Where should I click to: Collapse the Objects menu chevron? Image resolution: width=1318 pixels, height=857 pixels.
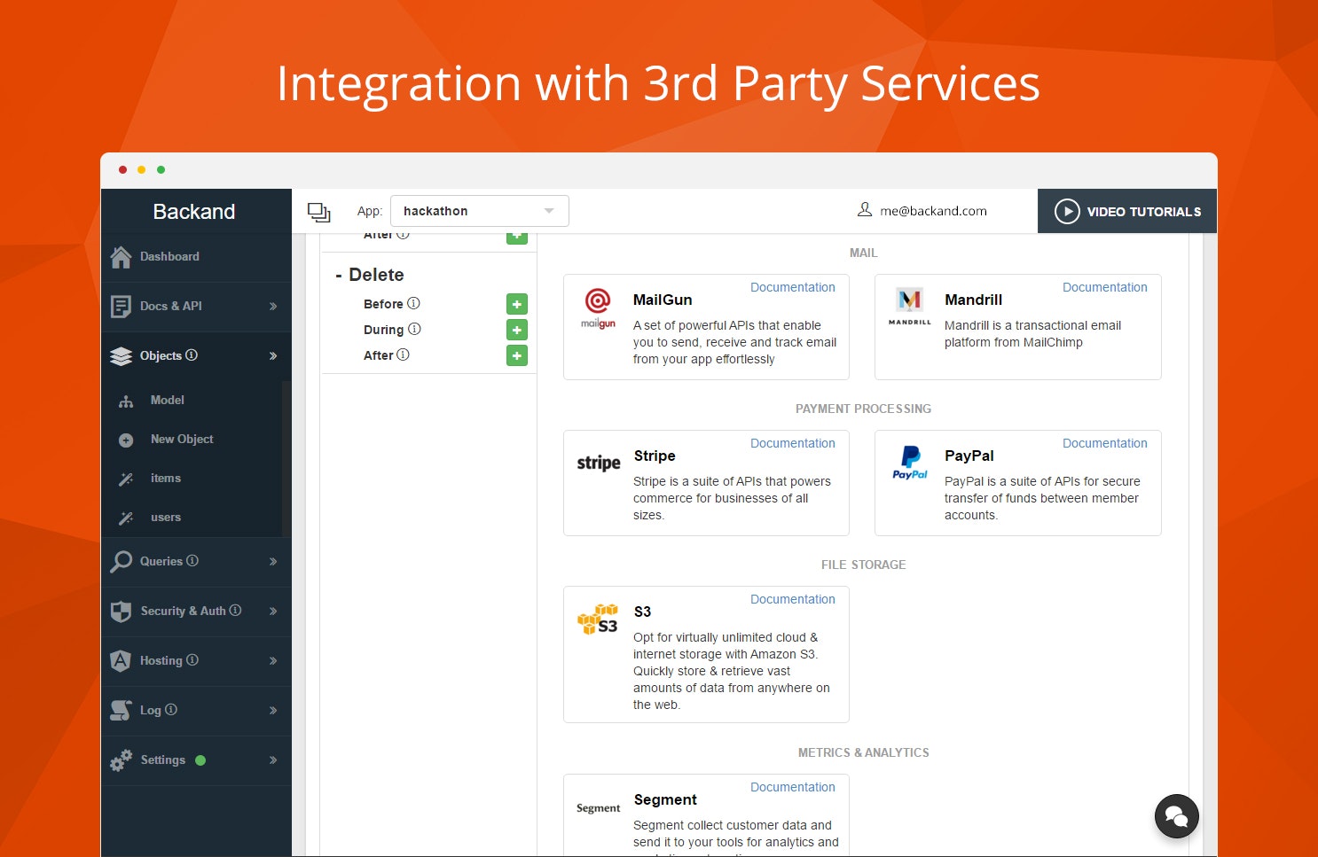(x=273, y=356)
